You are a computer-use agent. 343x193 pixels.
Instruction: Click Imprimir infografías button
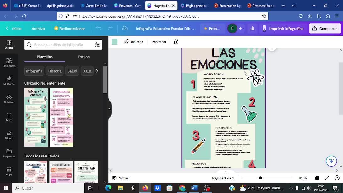click(283, 28)
